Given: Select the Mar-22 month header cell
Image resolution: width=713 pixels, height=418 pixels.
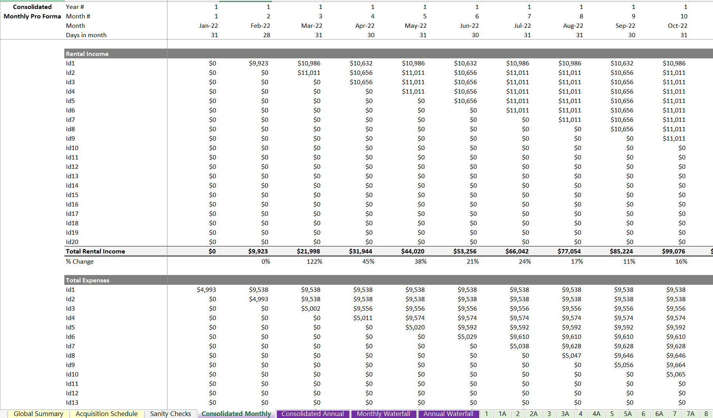Looking at the screenshot, I should coord(312,26).
